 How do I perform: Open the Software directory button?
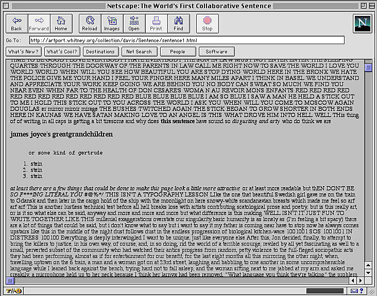216,52
